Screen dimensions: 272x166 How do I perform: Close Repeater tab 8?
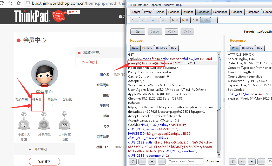click(x=207, y=20)
